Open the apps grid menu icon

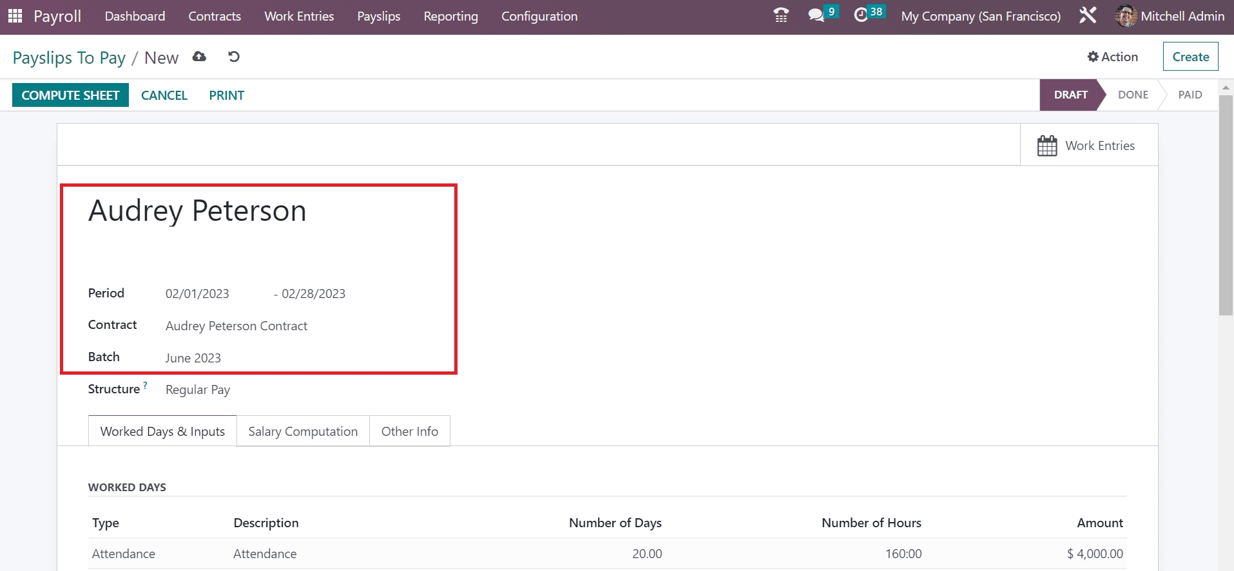tap(15, 16)
